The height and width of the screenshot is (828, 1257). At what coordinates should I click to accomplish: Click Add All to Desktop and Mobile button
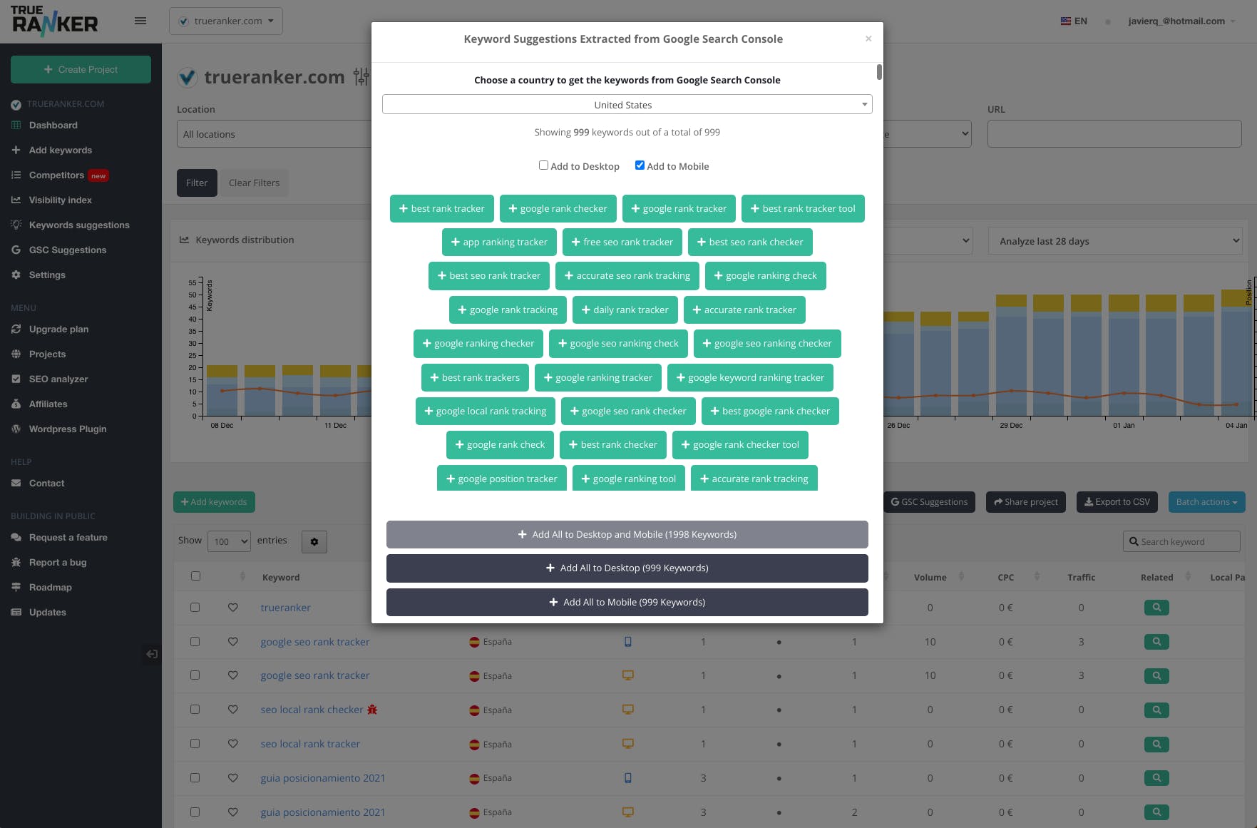coord(627,534)
